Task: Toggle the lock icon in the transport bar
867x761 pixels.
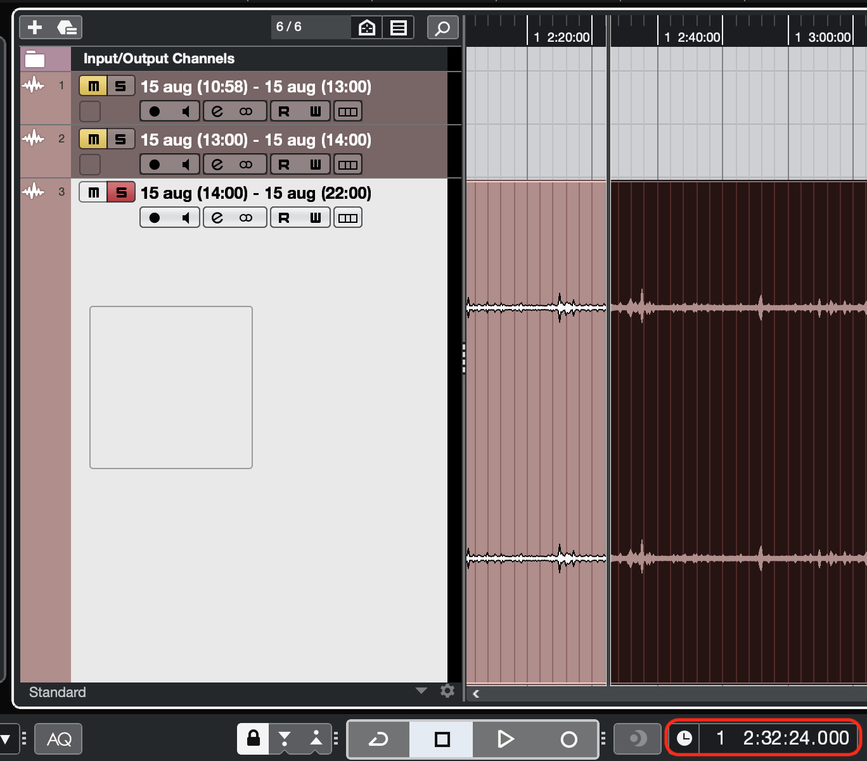Action: (253, 739)
